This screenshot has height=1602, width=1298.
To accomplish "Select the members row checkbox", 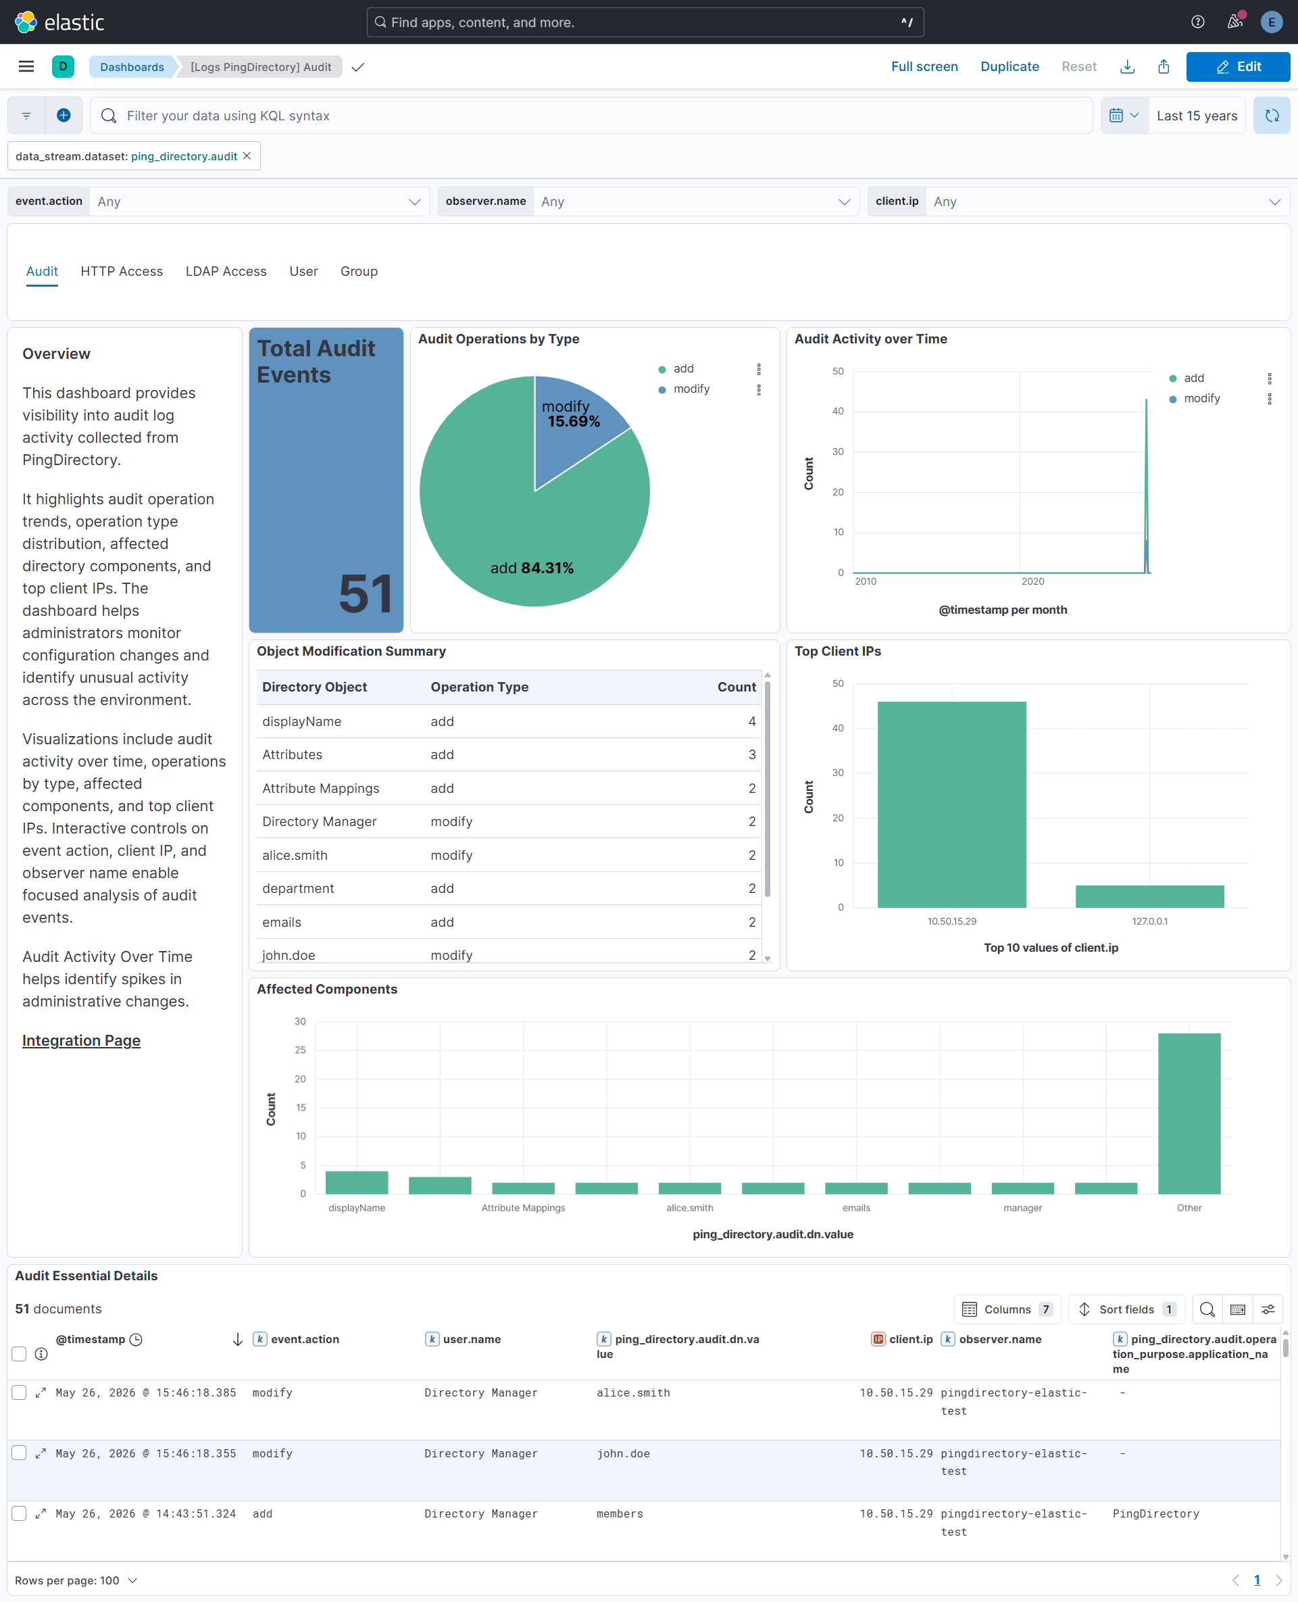I will tap(20, 1513).
